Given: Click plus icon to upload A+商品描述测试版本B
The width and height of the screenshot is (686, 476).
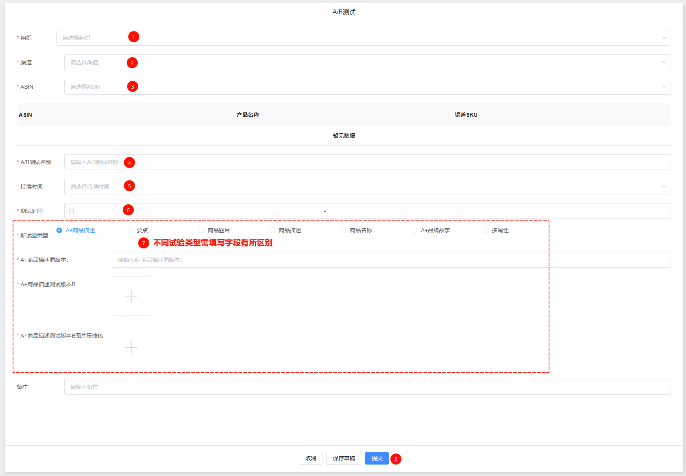Looking at the screenshot, I should click(131, 296).
